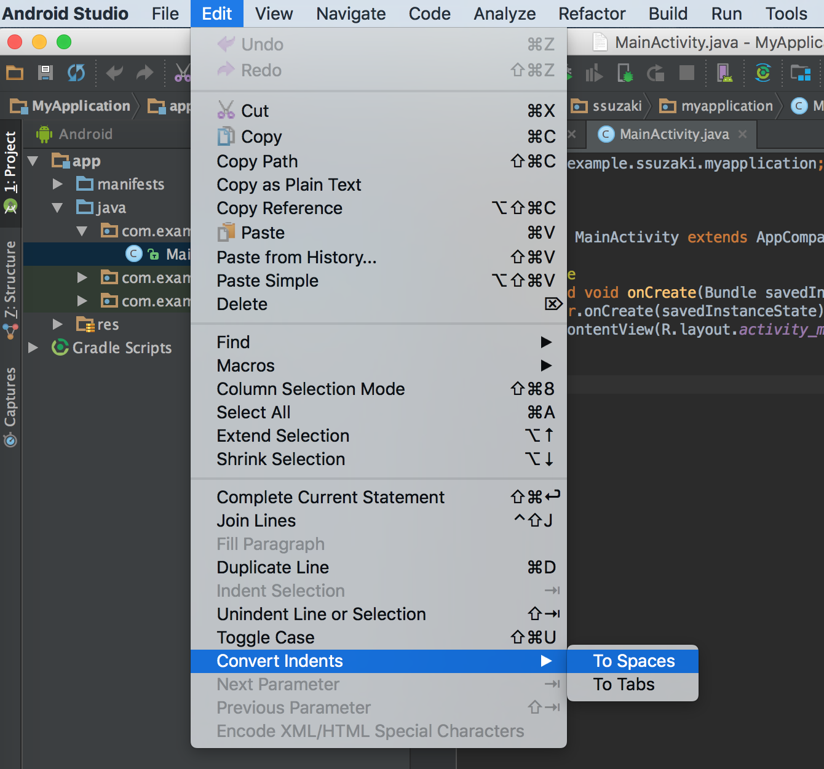824x769 pixels.
Task: Collapse the expanded com.exam package arrow
Action: pyautogui.click(x=82, y=231)
